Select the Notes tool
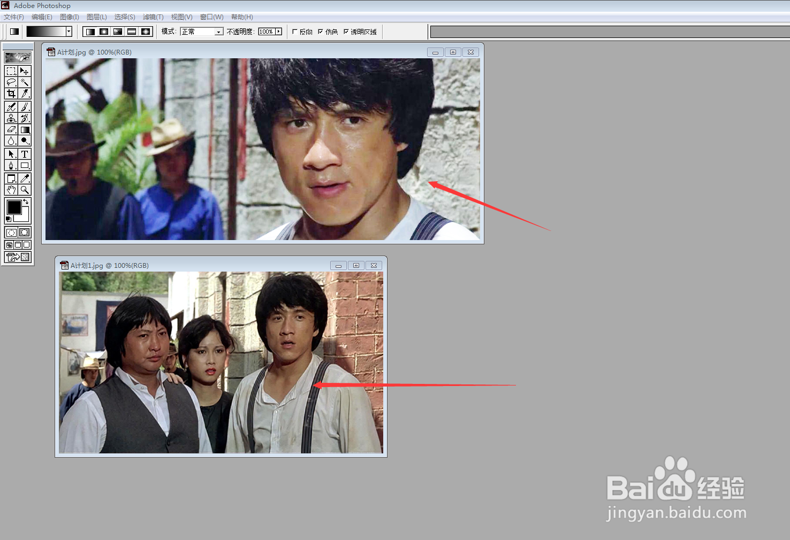Screen dimensions: 790x540 11,179
